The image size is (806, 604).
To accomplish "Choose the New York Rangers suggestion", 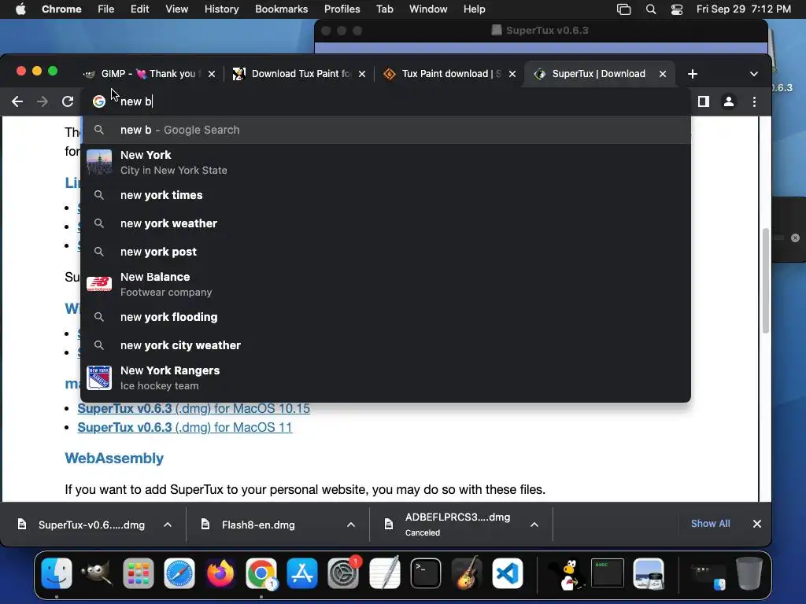I will pyautogui.click(x=386, y=377).
